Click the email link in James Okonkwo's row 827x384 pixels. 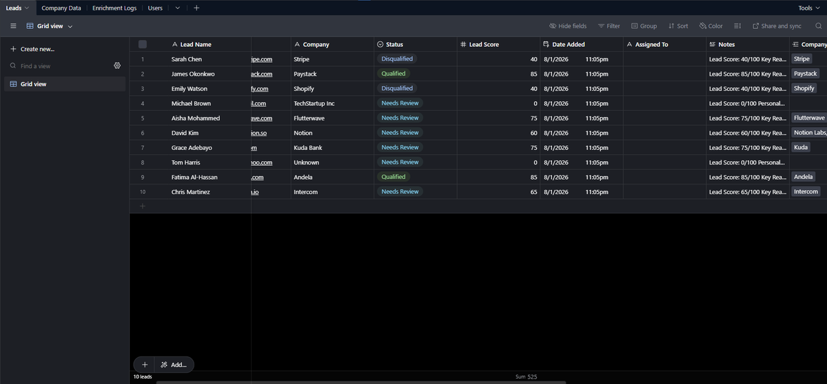pos(261,74)
